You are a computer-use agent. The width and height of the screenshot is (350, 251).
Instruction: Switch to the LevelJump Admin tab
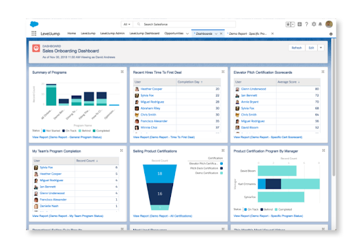point(112,34)
